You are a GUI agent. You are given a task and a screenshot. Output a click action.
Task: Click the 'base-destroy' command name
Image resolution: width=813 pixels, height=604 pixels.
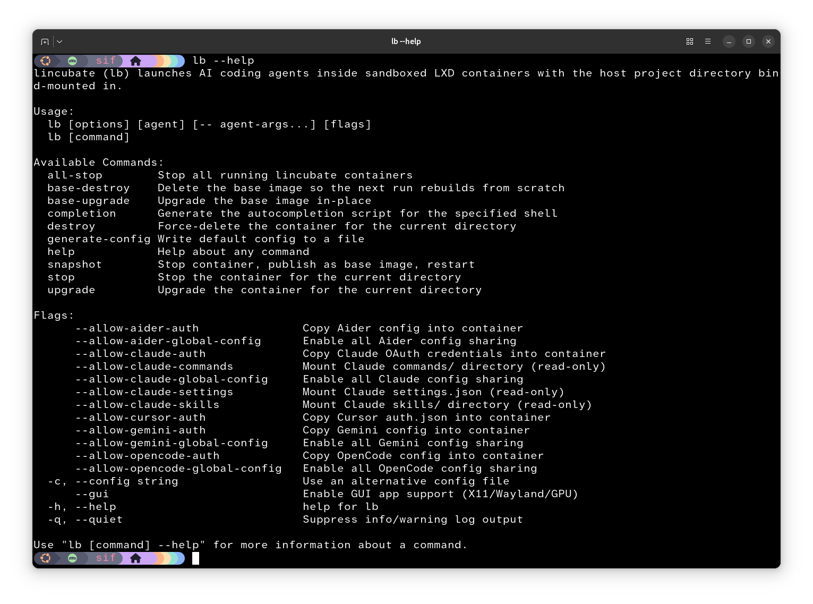coord(89,188)
